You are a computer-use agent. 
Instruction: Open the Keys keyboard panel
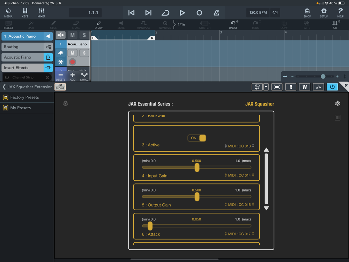(x=25, y=13)
